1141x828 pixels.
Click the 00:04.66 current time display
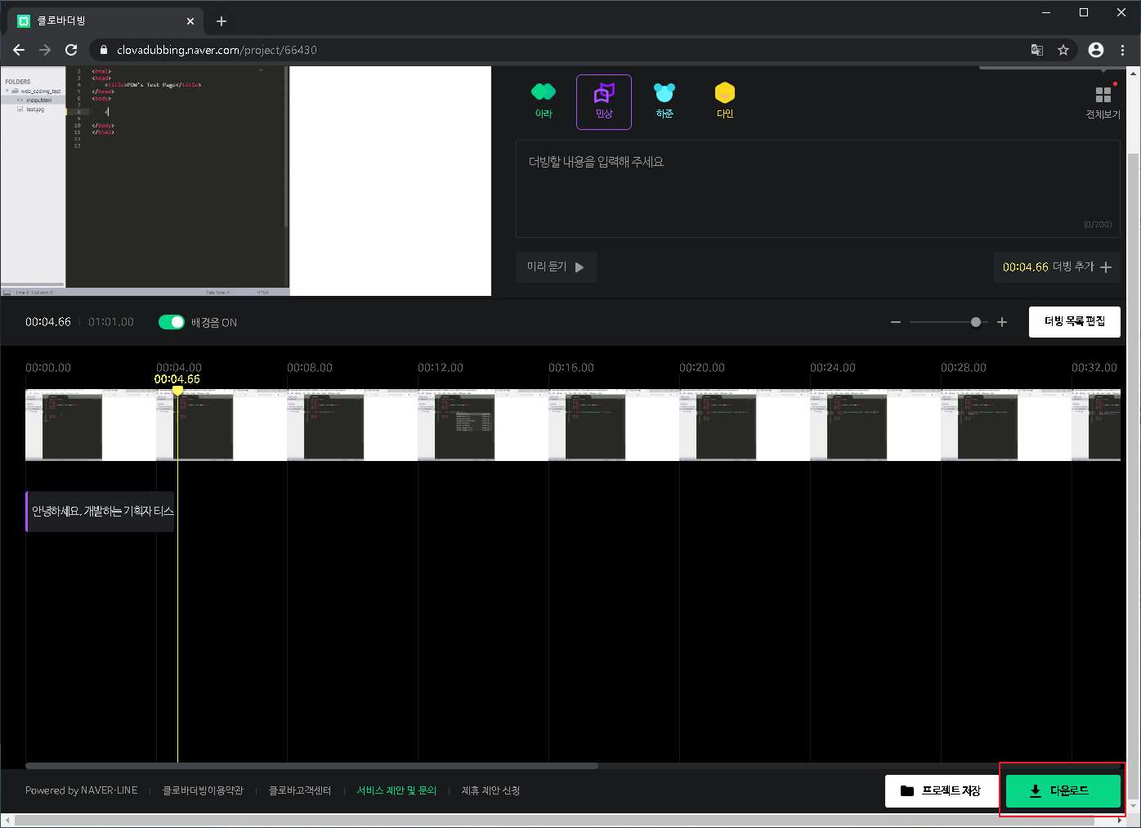(x=48, y=322)
